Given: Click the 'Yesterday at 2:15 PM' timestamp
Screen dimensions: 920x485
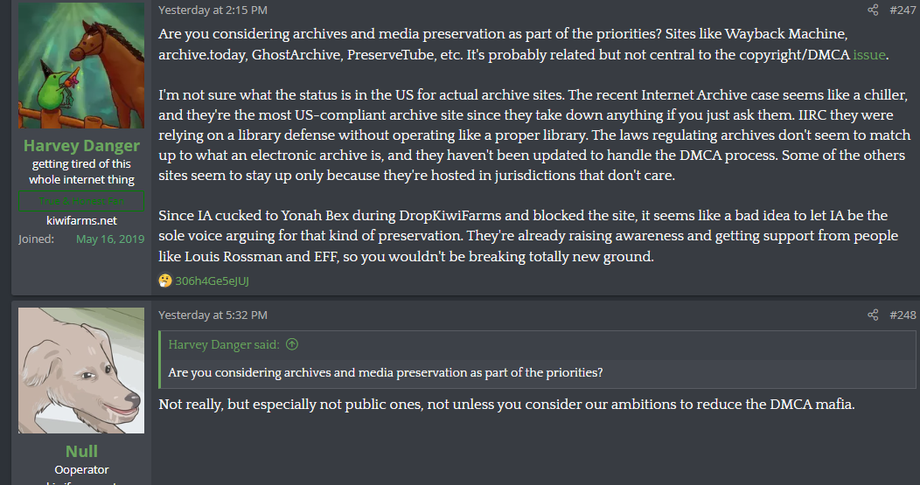Looking at the screenshot, I should click(213, 10).
